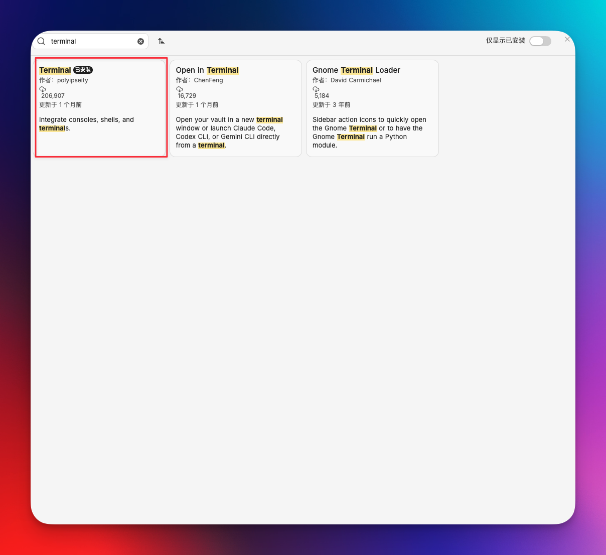Click the 已安装 badge next to Terminal

click(x=83, y=70)
